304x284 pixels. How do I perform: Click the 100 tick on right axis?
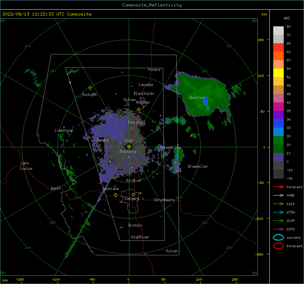(261, 76)
